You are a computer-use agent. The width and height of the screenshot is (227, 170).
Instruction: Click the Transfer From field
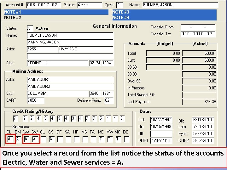point(198,27)
